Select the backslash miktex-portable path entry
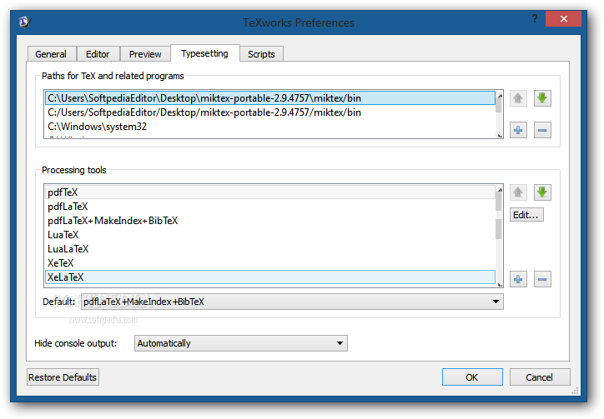The height and width of the screenshot is (419, 604). click(x=270, y=98)
